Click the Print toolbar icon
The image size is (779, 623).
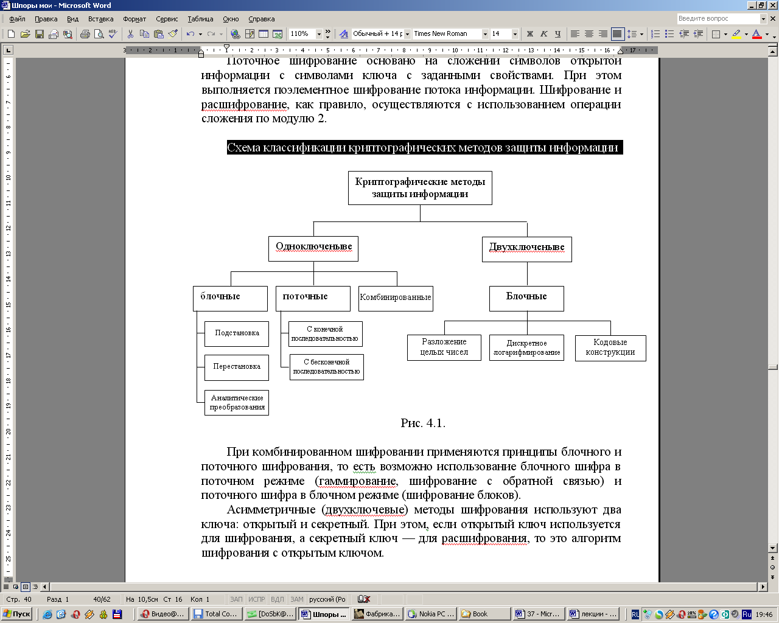click(85, 34)
